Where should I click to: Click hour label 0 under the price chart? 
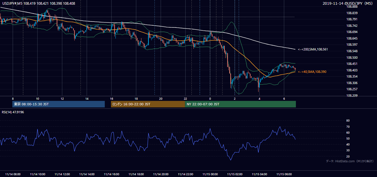pyautogui.click(x=210, y=99)
